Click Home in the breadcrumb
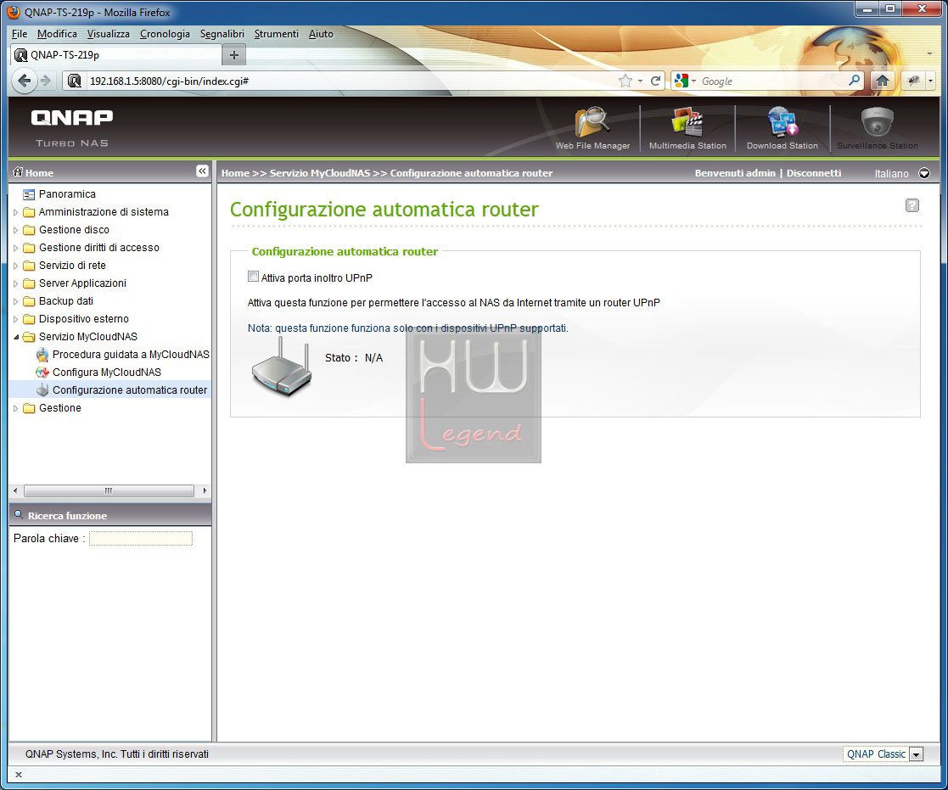The height and width of the screenshot is (790, 948). (x=235, y=173)
